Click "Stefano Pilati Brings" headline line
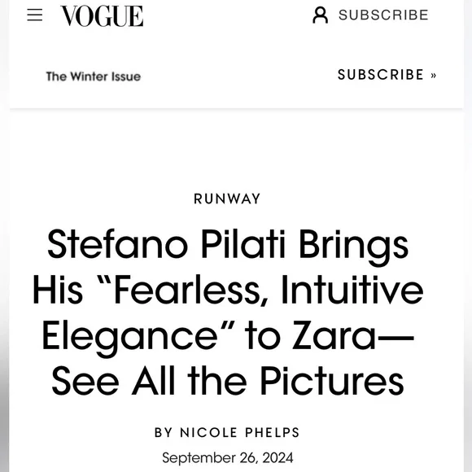 point(228,244)
